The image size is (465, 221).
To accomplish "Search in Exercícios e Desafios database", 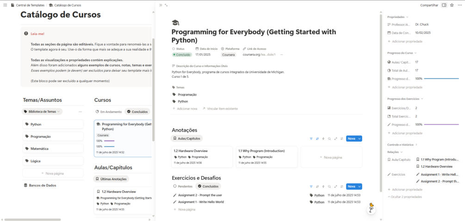I will pos(329,186).
